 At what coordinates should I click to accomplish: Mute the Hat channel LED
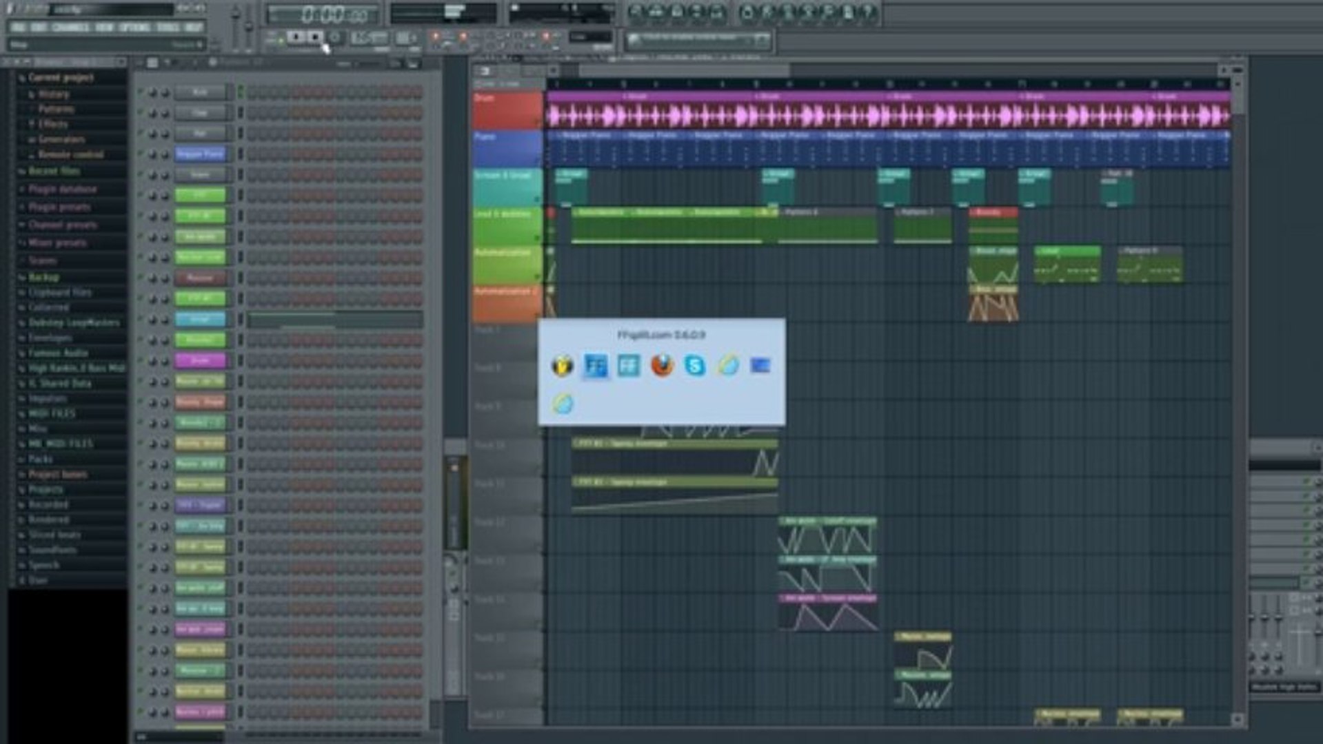(x=141, y=134)
